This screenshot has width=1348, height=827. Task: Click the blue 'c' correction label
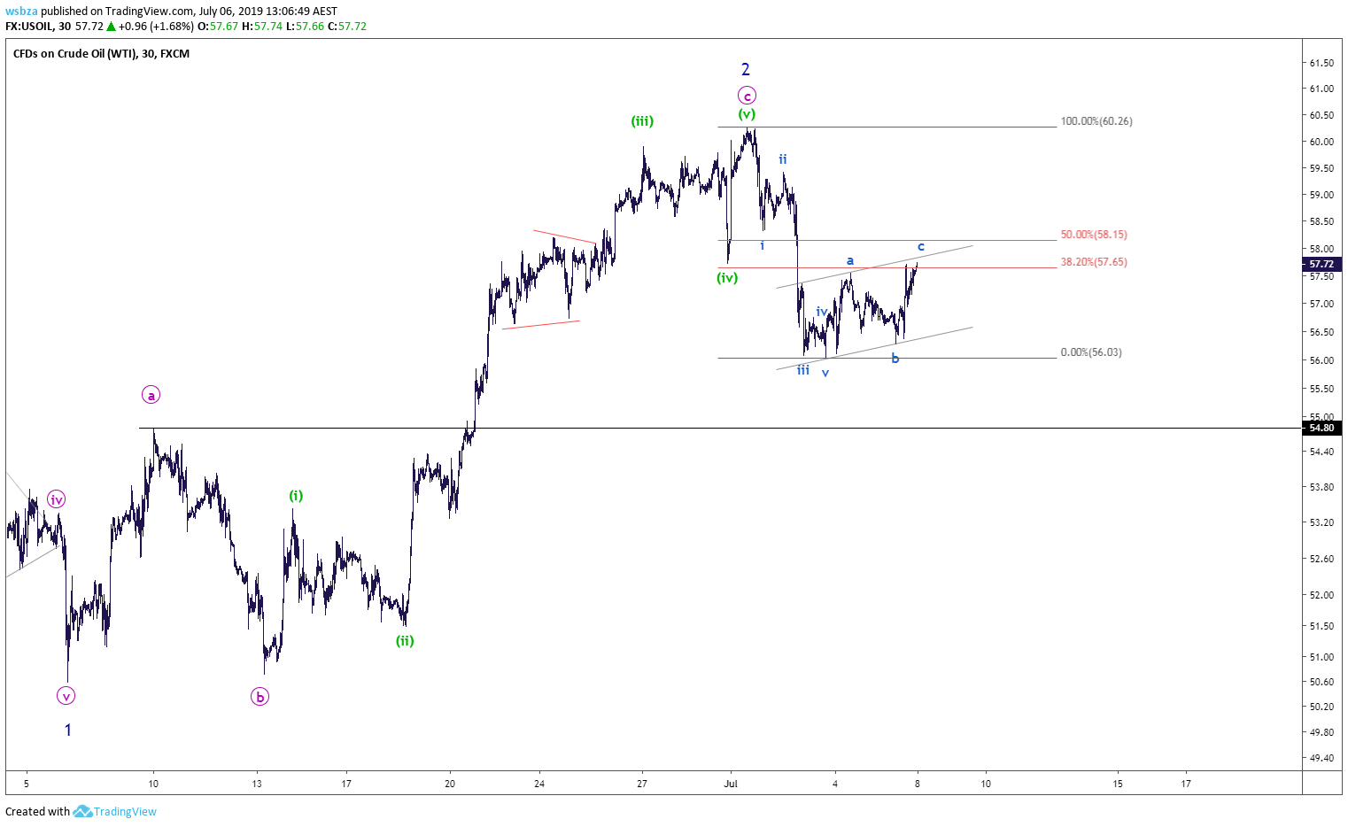[921, 246]
